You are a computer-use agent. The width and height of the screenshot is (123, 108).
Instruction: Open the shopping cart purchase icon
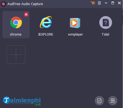(x=93, y=3)
